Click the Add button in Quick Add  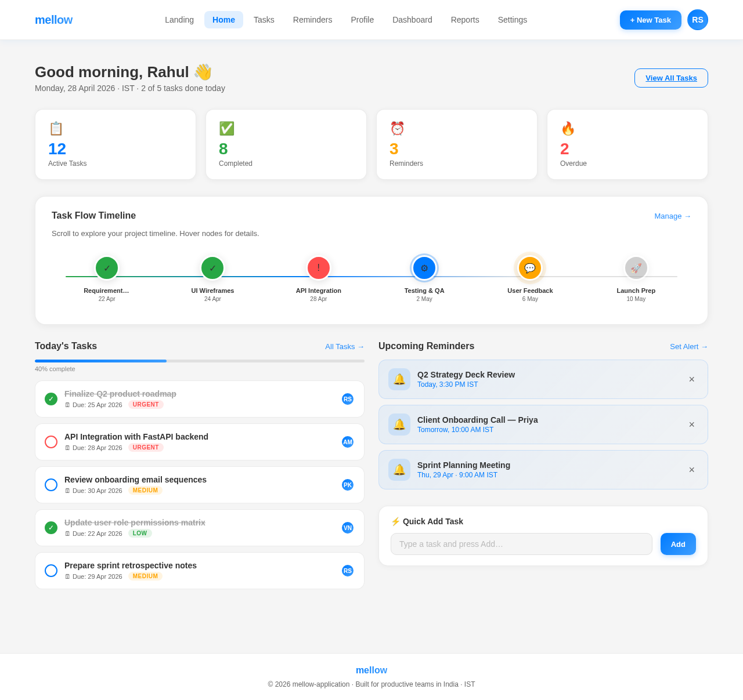678,544
